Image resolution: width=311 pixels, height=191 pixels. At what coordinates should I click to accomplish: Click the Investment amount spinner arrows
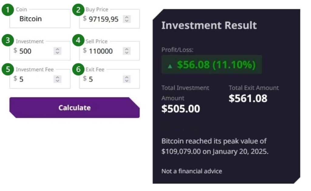pyautogui.click(x=57, y=51)
